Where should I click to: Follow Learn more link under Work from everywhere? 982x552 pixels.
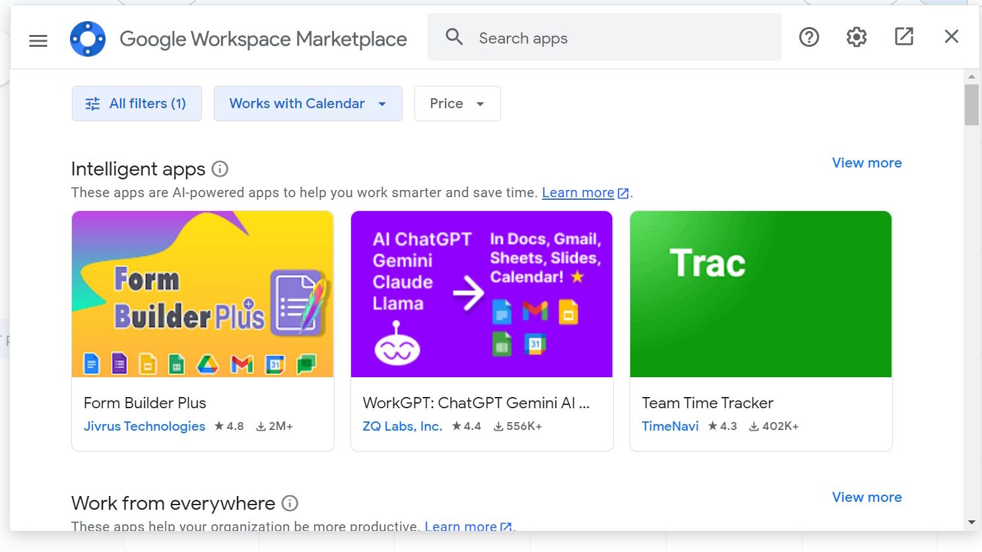tap(468, 526)
